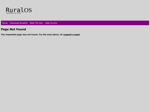The width and height of the screenshot is (150, 112).
Task: Click the RuralOS logo title
Action: pyautogui.click(x=19, y=10)
